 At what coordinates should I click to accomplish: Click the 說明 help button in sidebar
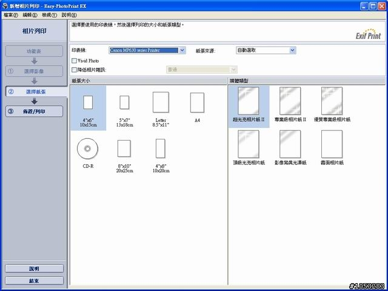pos(34,269)
